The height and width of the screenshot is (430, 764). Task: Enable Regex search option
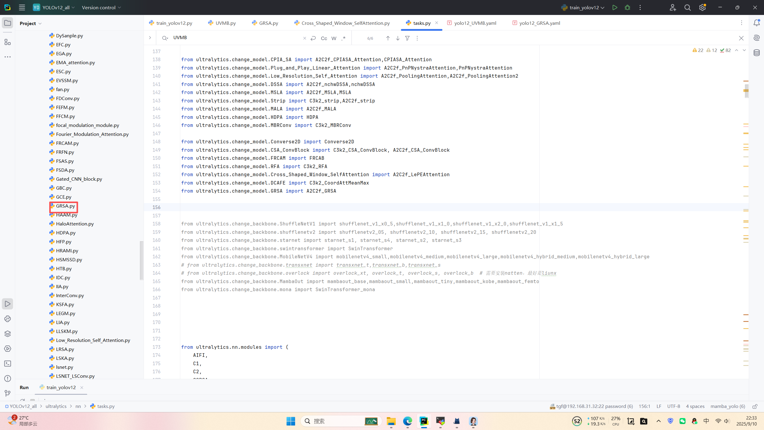[344, 38]
